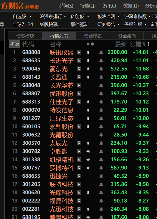Click the bell alert icon for 迅捷兴
Viewport: 157px width, 219px height.
tap(101, 176)
